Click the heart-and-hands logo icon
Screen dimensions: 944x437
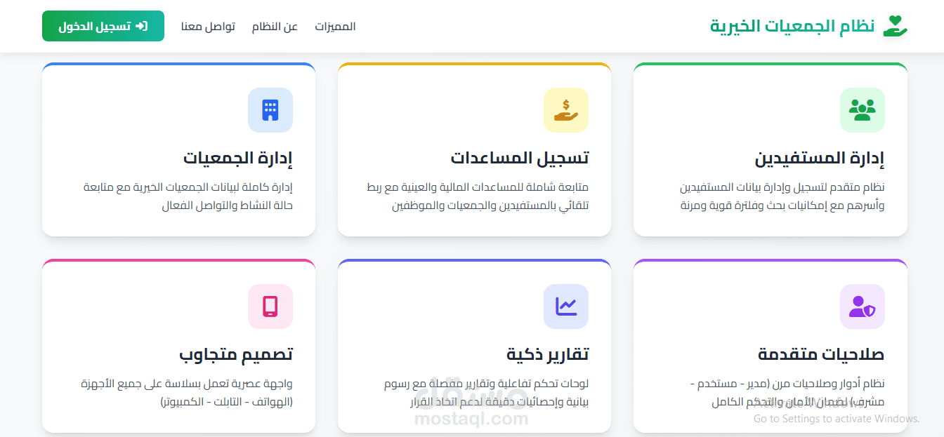[x=895, y=25]
